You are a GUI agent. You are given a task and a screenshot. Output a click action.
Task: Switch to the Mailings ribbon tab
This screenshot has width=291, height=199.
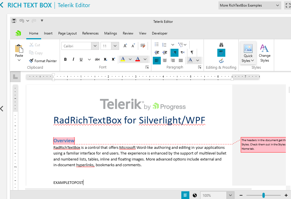pyautogui.click(x=111, y=33)
